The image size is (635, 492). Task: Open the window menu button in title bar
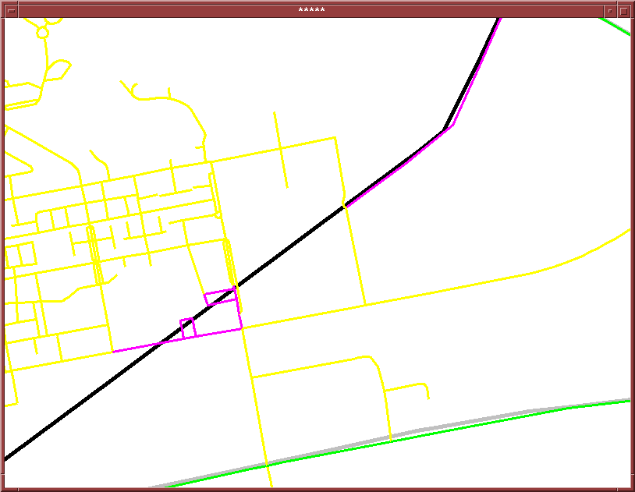coord(12,11)
